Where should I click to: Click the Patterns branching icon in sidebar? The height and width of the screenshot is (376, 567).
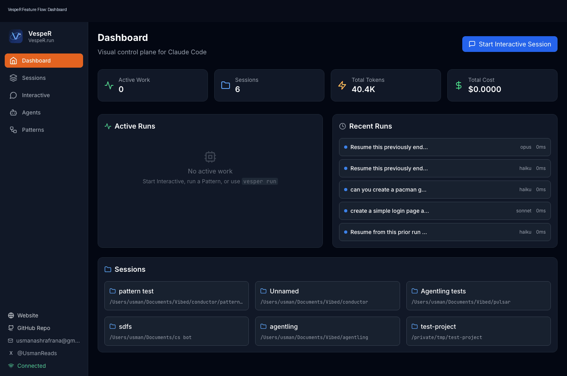13,130
